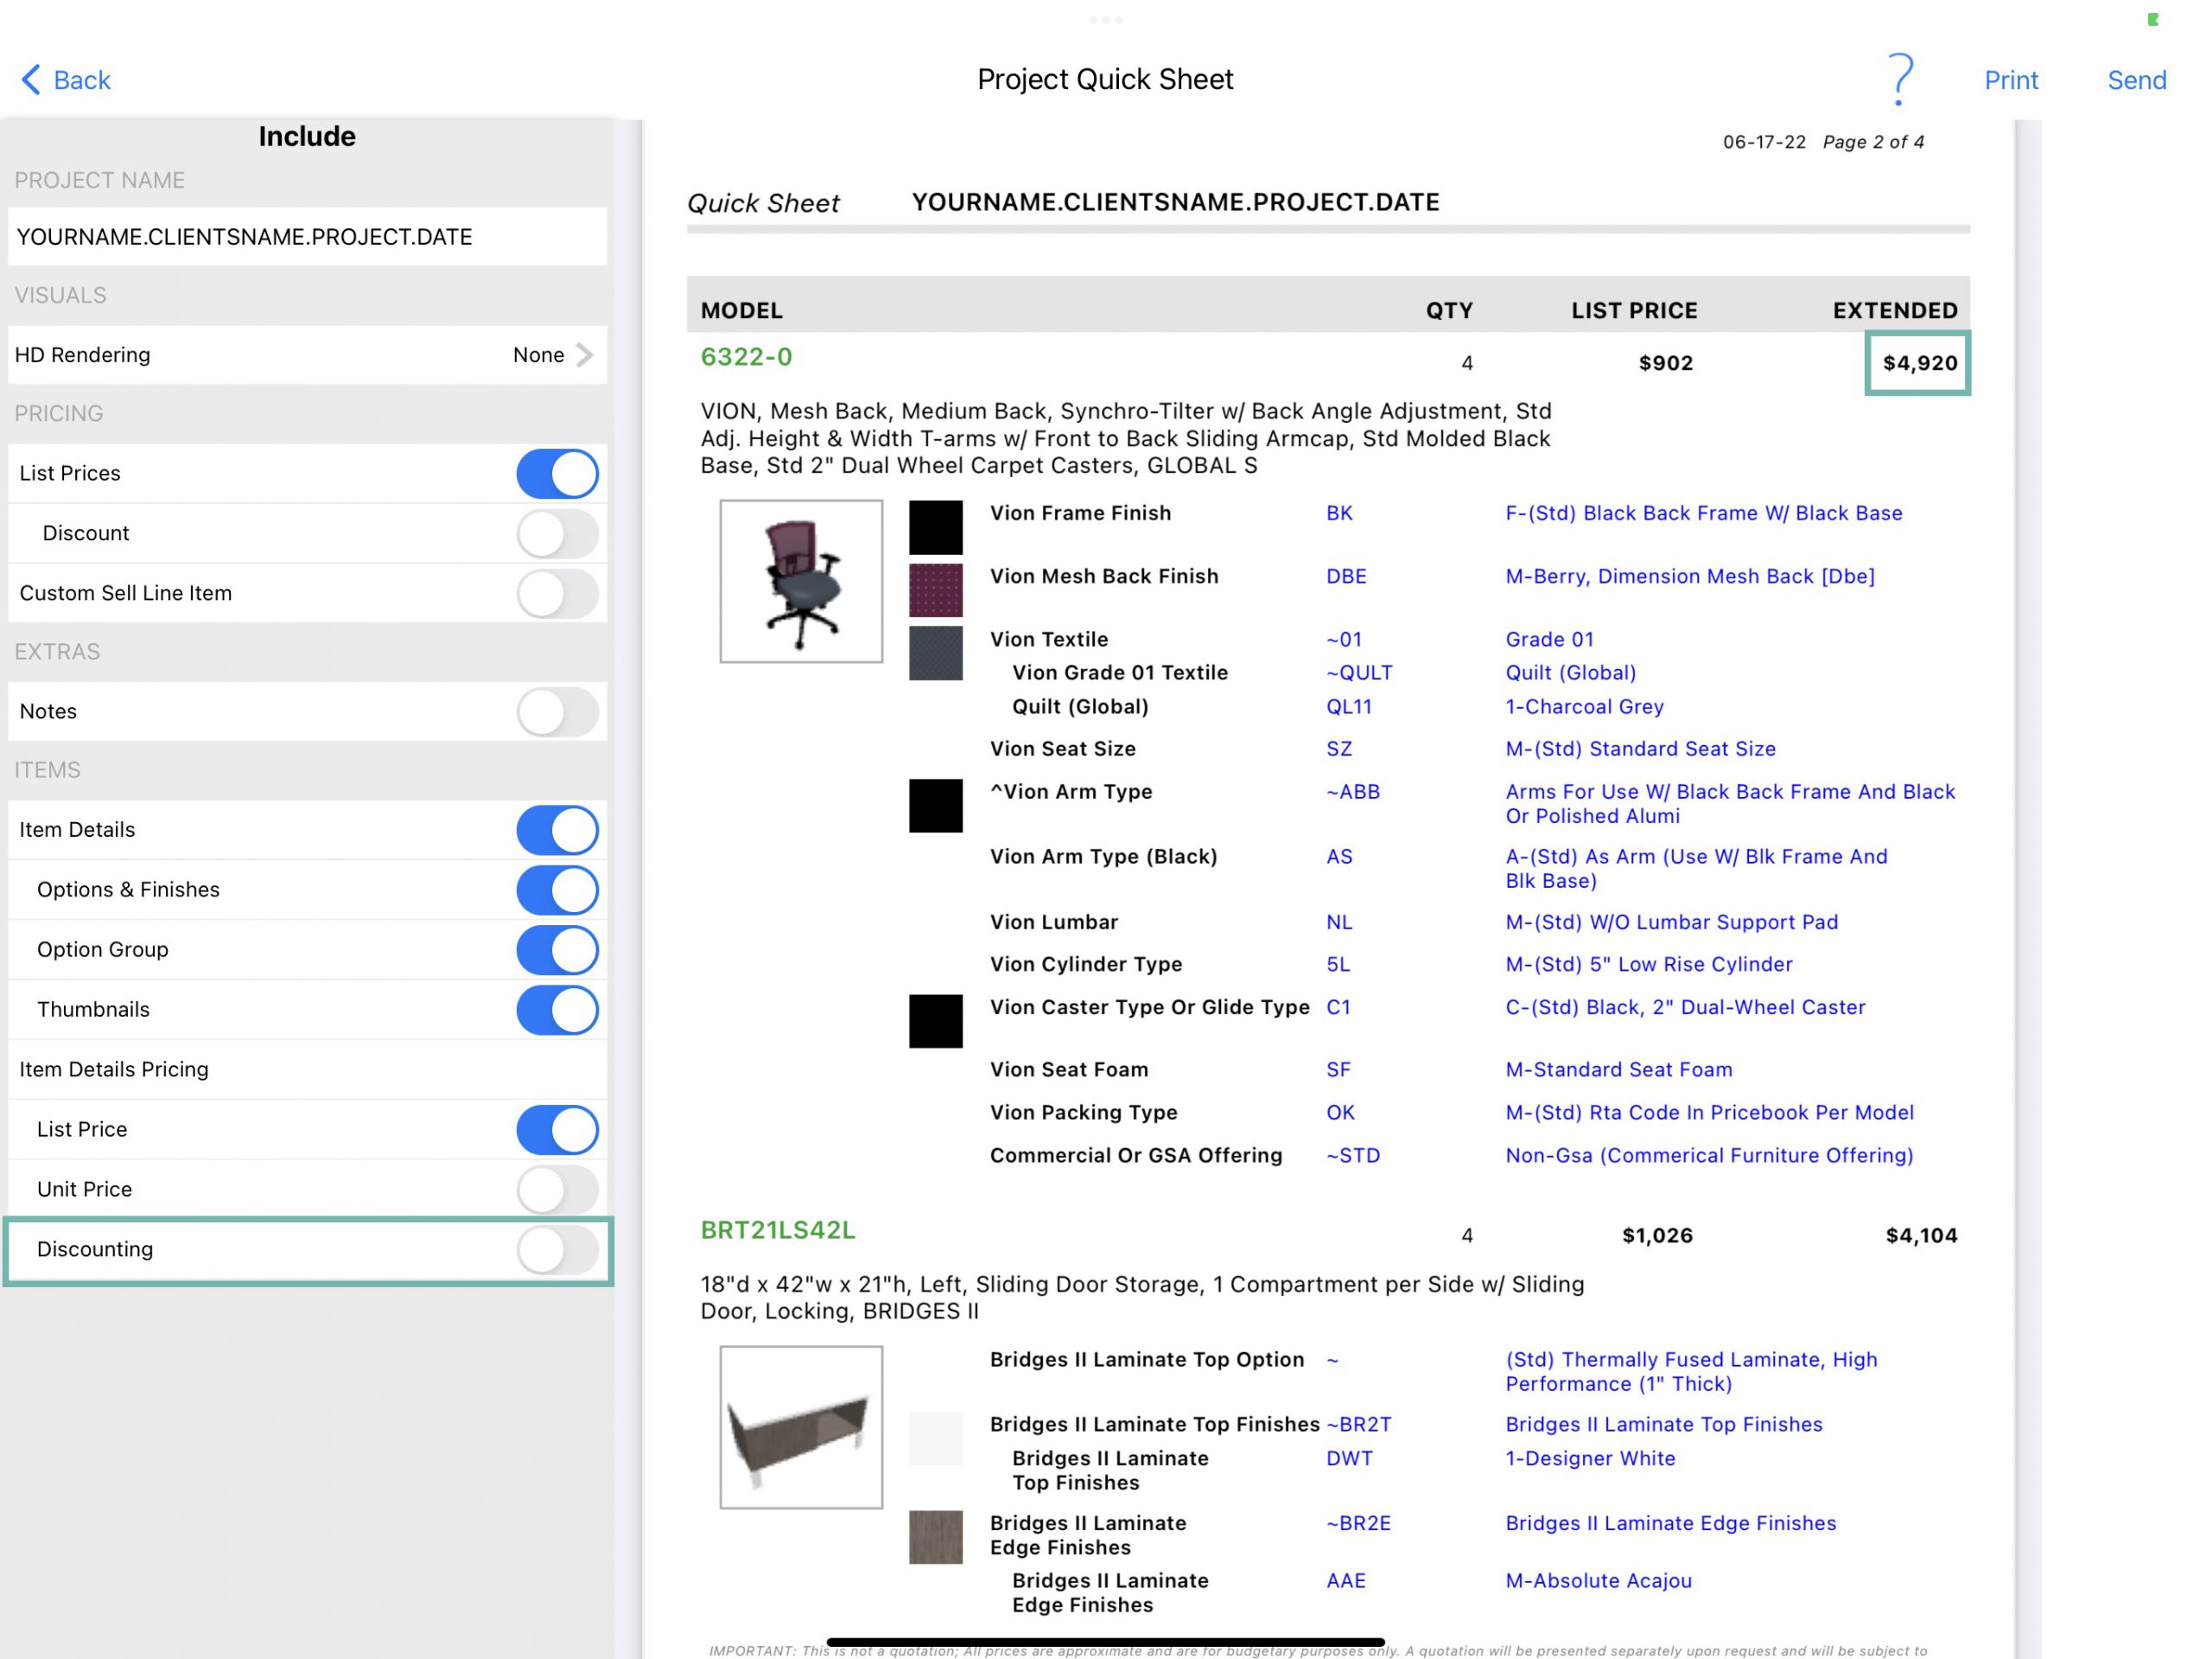
Task: Tap the Print button
Action: [2010, 80]
